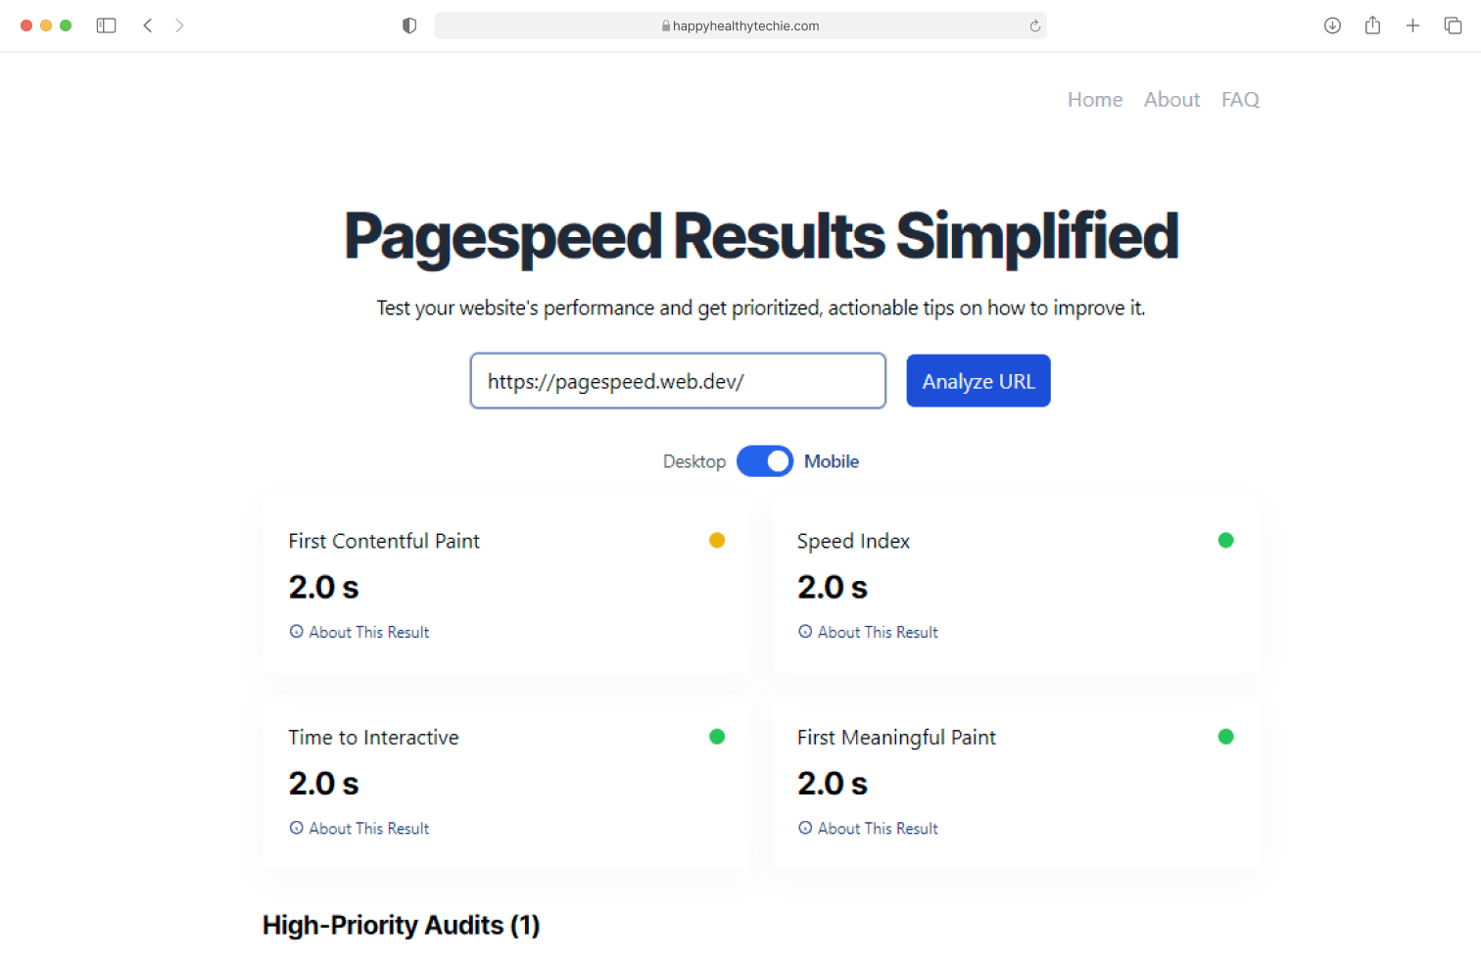
Task: Open the About navigation link
Action: tap(1171, 100)
